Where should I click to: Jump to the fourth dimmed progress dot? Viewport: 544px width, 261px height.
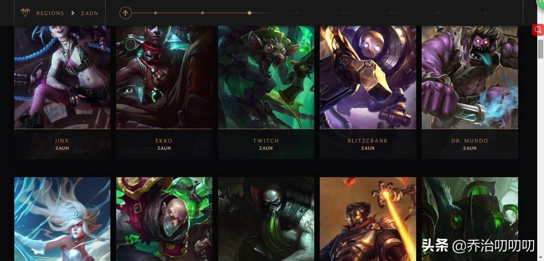297,13
